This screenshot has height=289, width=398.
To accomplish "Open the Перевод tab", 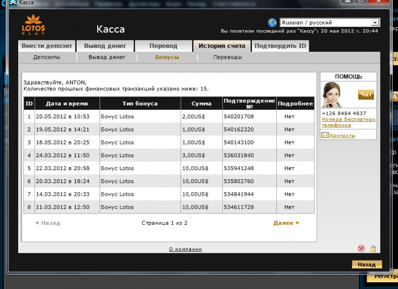I will coord(164,46).
